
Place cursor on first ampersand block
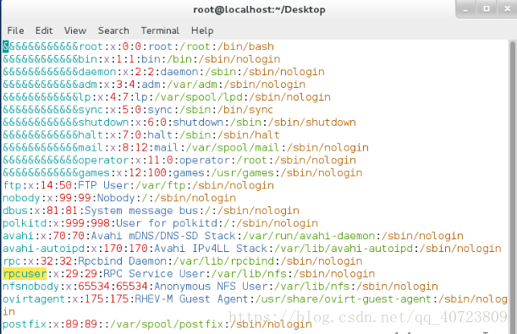pos(6,47)
